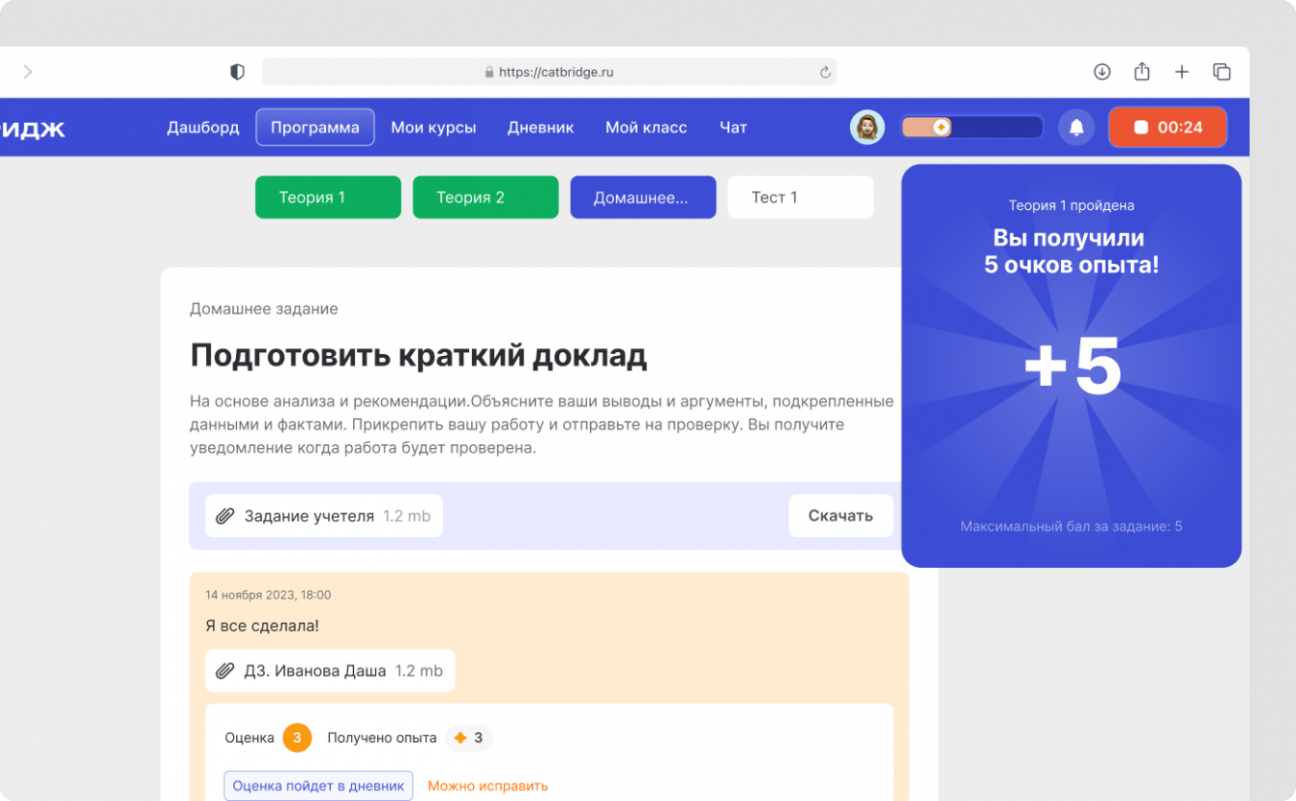Select the Программа nav item
The image size is (1296, 801).
315,127
